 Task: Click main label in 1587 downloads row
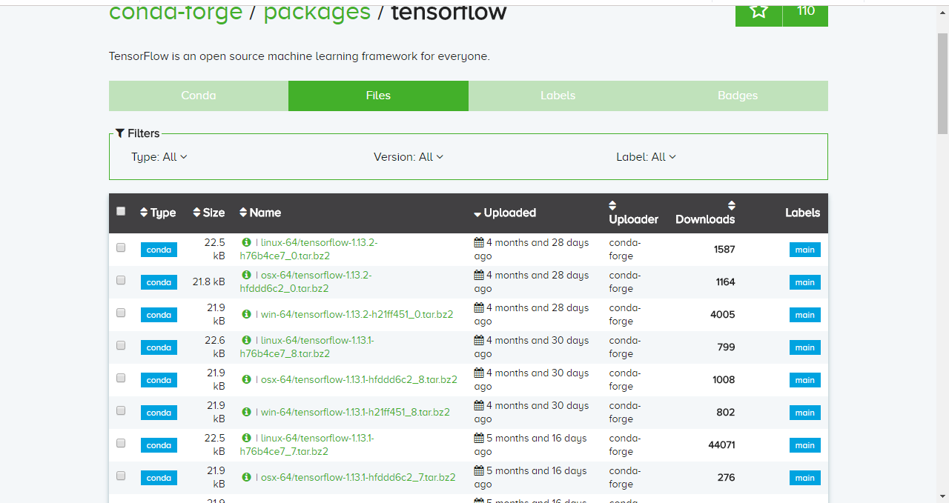(804, 250)
